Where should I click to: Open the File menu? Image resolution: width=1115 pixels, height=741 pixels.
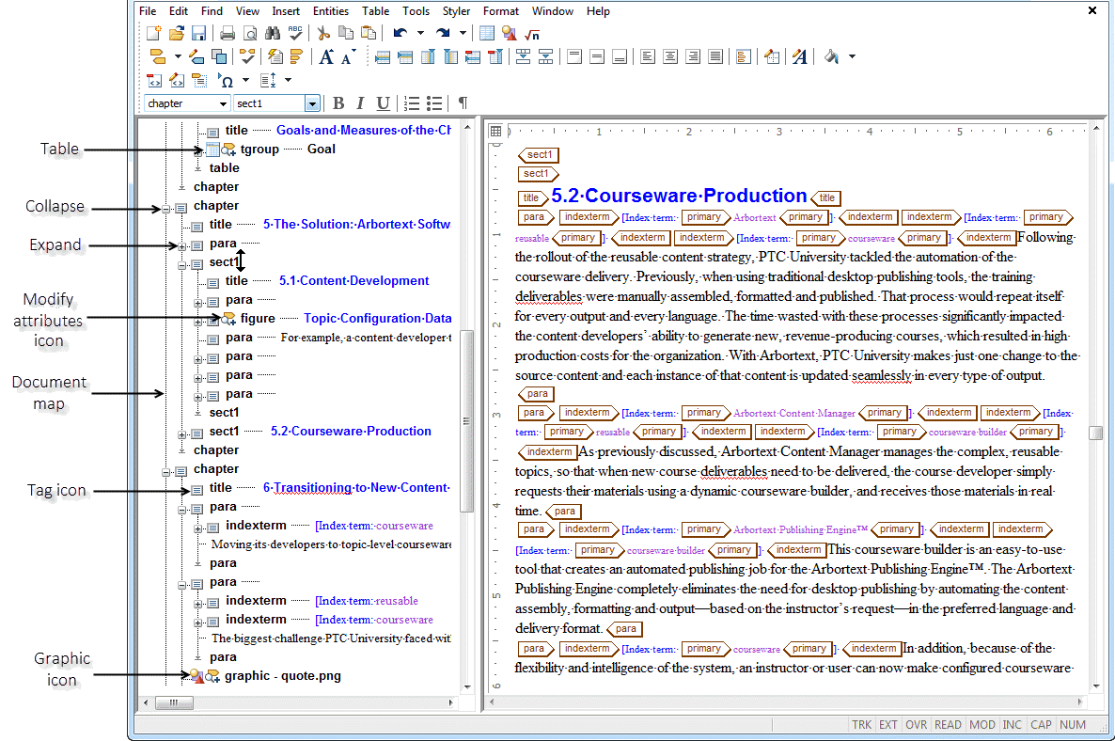(x=148, y=11)
